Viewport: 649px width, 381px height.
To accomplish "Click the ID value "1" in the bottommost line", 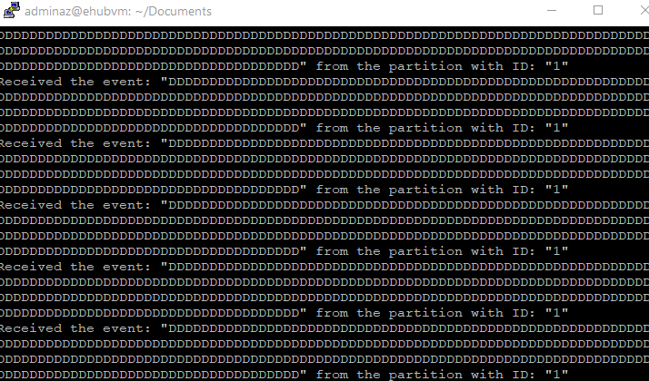I will pos(556,375).
